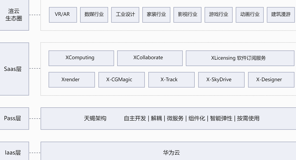Click the X-CGMagic product box
Screen dimensions: 296x160
tap(121, 80)
